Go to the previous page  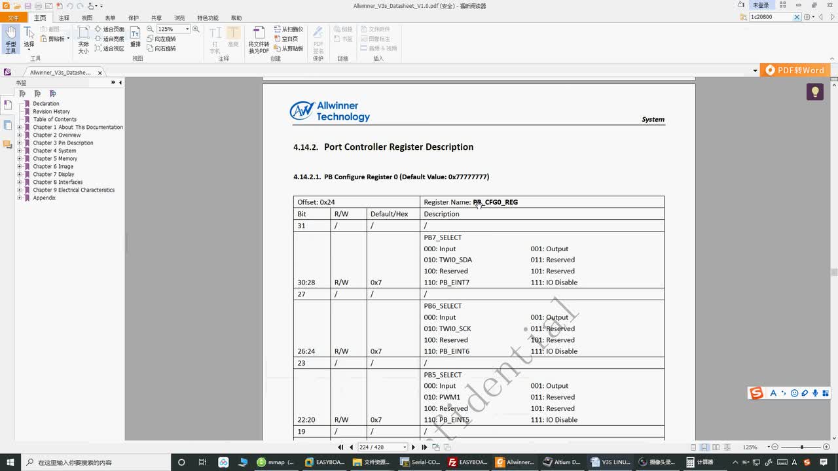pyautogui.click(x=351, y=447)
